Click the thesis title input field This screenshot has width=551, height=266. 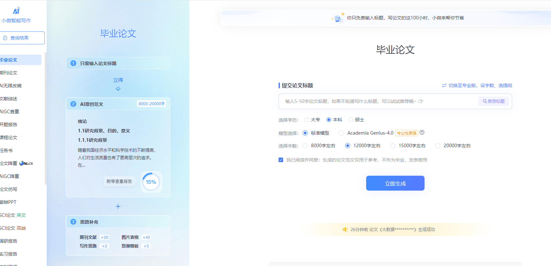376,101
